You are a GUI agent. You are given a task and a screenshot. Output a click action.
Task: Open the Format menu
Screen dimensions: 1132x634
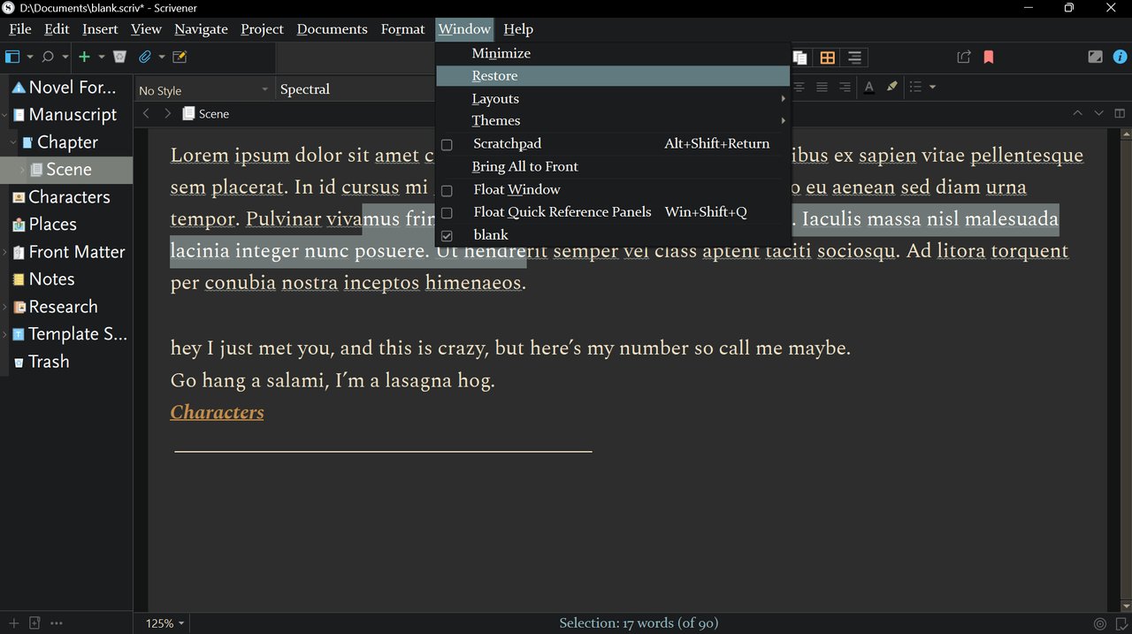(x=402, y=29)
